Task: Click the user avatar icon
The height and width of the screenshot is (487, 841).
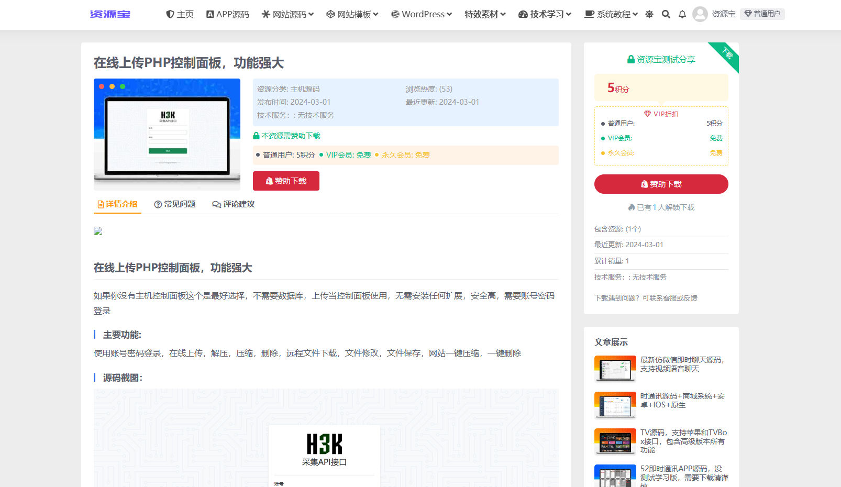Action: point(700,14)
